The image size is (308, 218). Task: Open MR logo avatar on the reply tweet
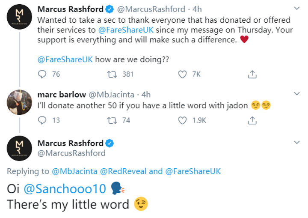(x=19, y=148)
